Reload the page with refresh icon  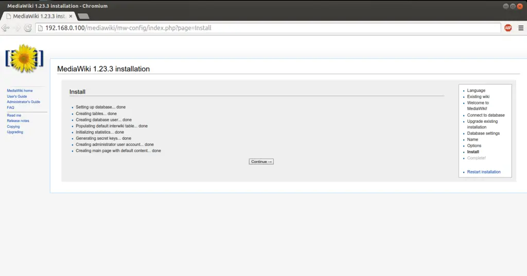pyautogui.click(x=28, y=28)
